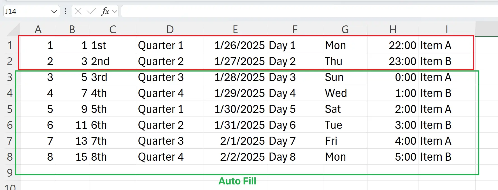Click the cell with 2/2/2025

pos(235,157)
